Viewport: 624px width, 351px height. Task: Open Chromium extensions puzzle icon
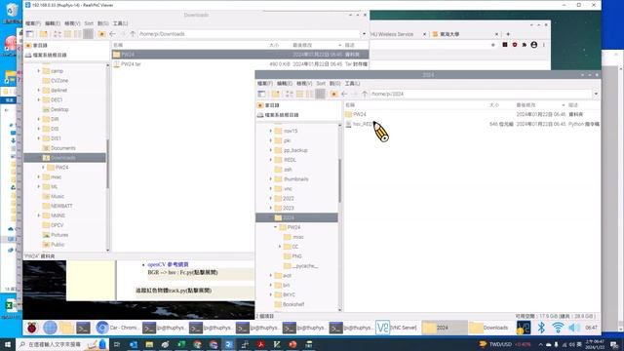point(525,45)
